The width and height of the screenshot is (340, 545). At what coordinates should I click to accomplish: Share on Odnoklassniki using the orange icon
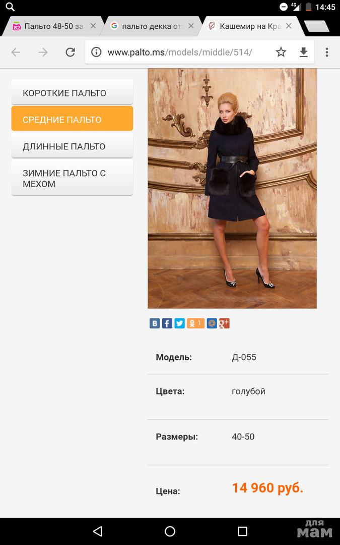pos(195,323)
